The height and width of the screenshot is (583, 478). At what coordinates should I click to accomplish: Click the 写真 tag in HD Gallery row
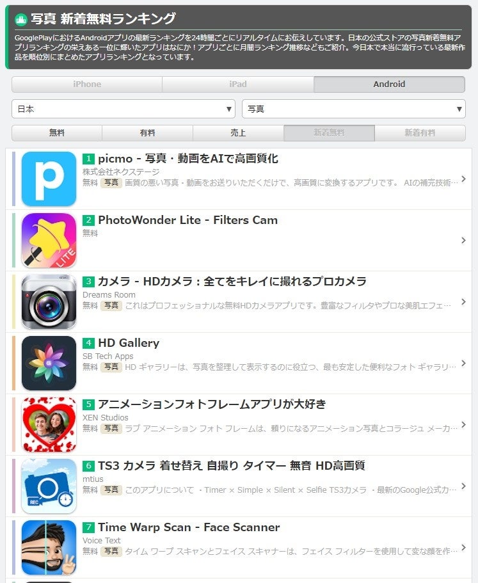click(x=111, y=367)
